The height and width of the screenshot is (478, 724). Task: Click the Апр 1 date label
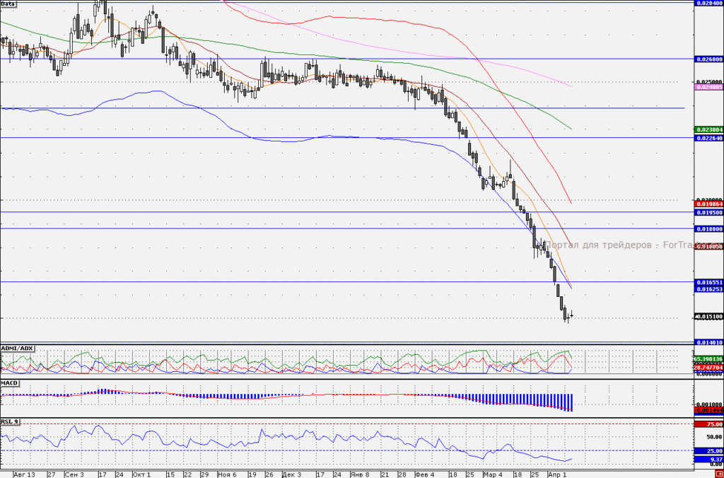point(557,474)
